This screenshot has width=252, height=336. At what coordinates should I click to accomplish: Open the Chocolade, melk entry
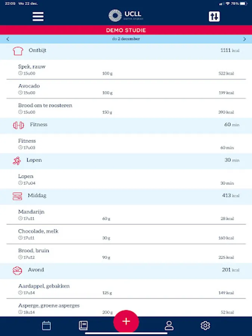point(126,234)
